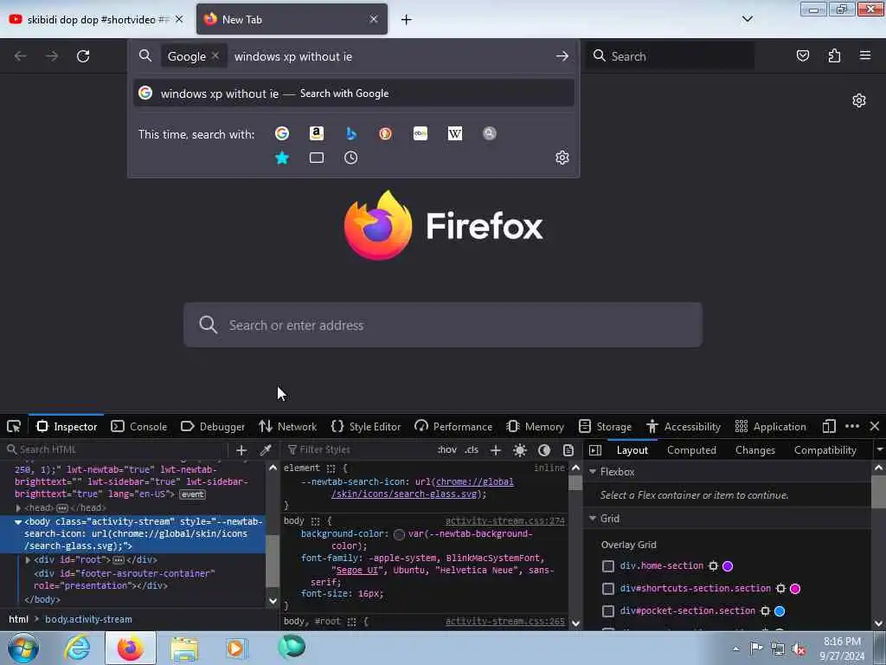Open the activity-stream.css:265 source link
This screenshot has width=886, height=665.
pyautogui.click(x=504, y=622)
